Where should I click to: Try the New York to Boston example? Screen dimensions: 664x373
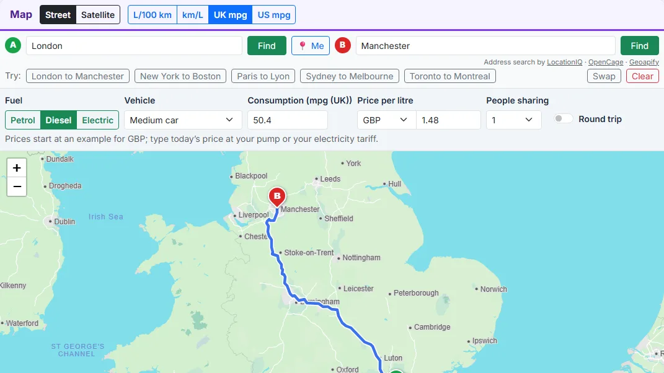pyautogui.click(x=180, y=76)
